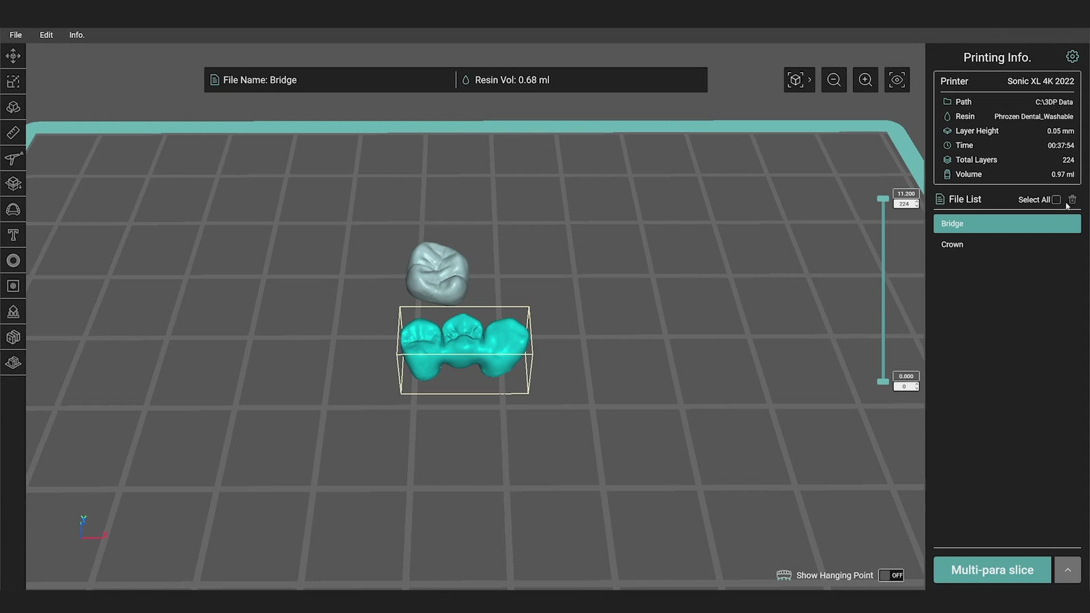Enable the Select All checkbox in File List

(1056, 199)
